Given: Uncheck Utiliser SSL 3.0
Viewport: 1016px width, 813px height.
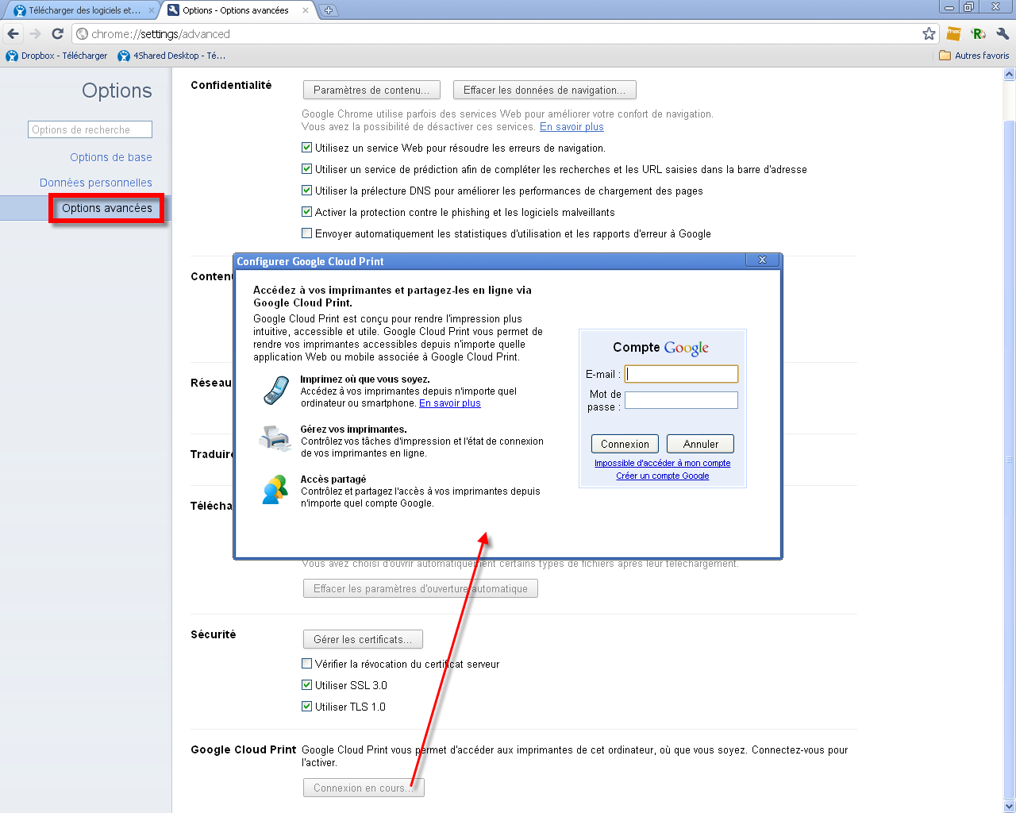Looking at the screenshot, I should tap(306, 685).
